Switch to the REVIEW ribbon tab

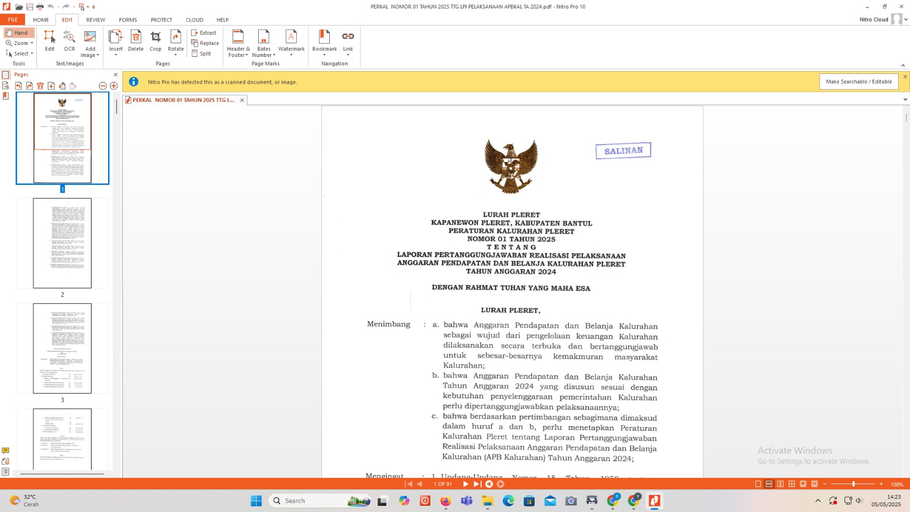96,20
